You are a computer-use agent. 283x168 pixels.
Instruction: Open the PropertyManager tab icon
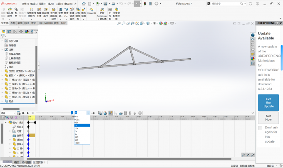9,32
